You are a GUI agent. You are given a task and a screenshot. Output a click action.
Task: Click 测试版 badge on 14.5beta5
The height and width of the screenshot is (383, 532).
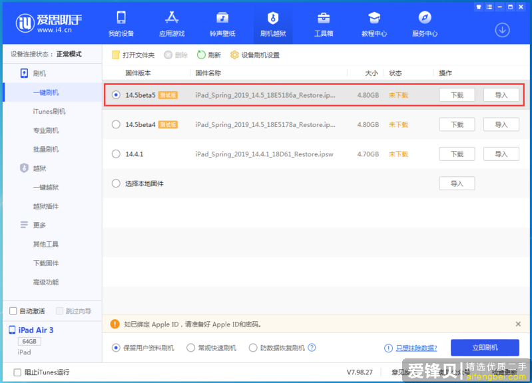(168, 95)
